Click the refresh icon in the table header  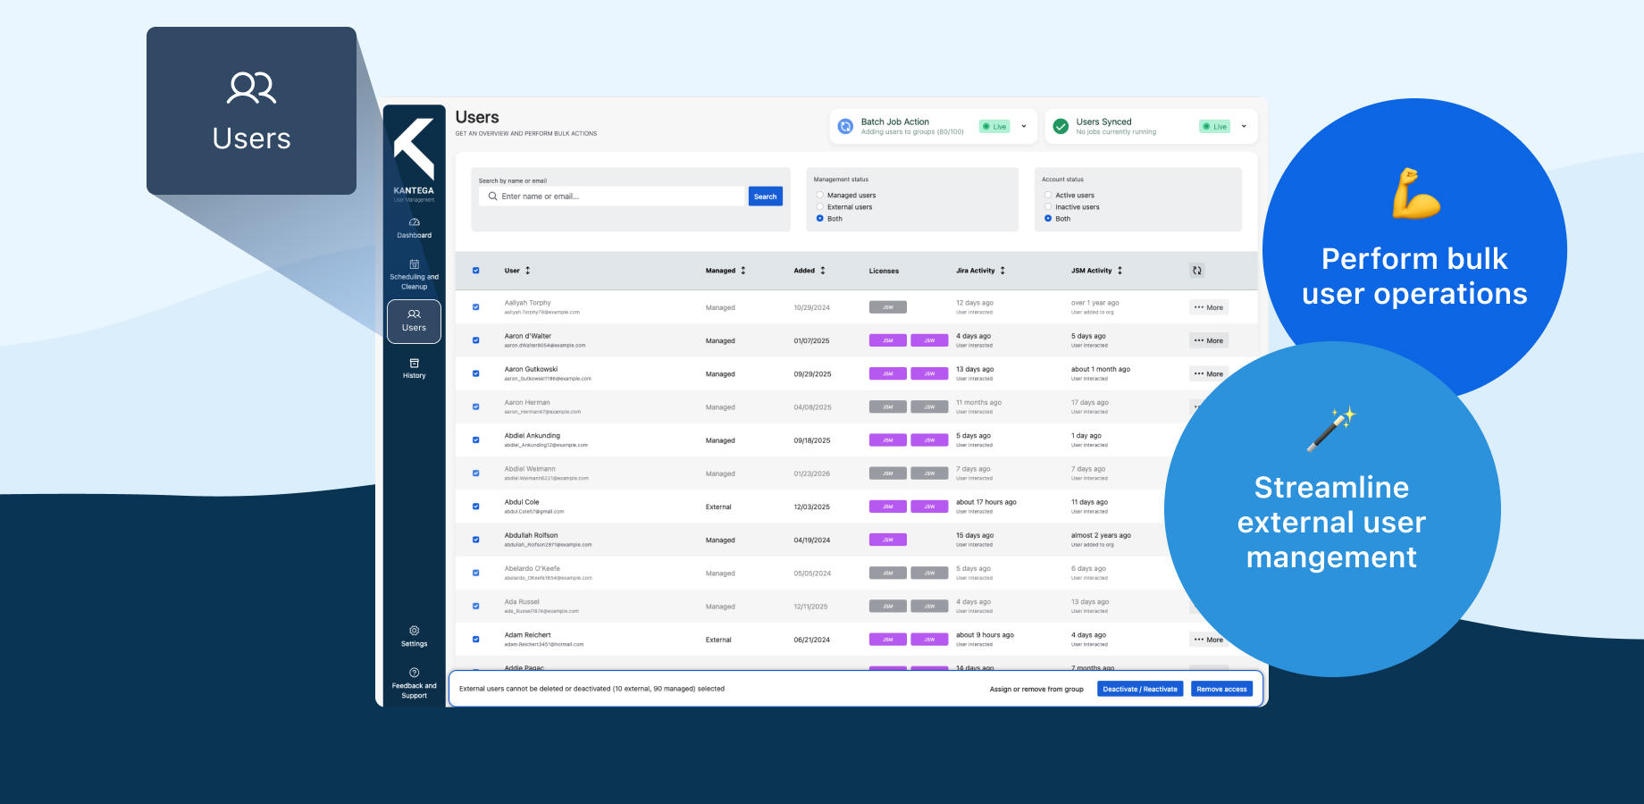[x=1197, y=271]
